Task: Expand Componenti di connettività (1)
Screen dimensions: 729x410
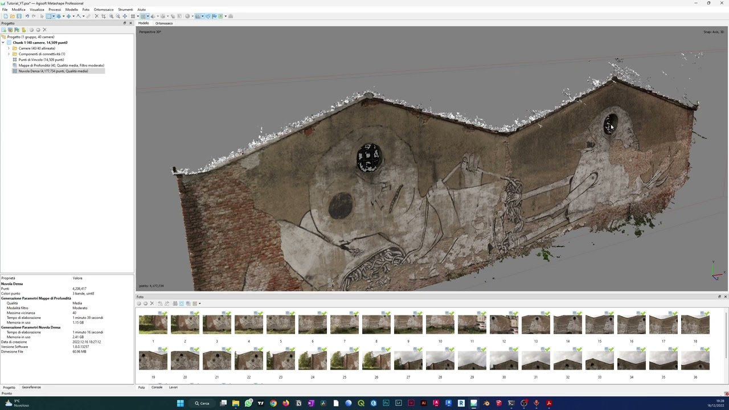Action: pos(9,54)
